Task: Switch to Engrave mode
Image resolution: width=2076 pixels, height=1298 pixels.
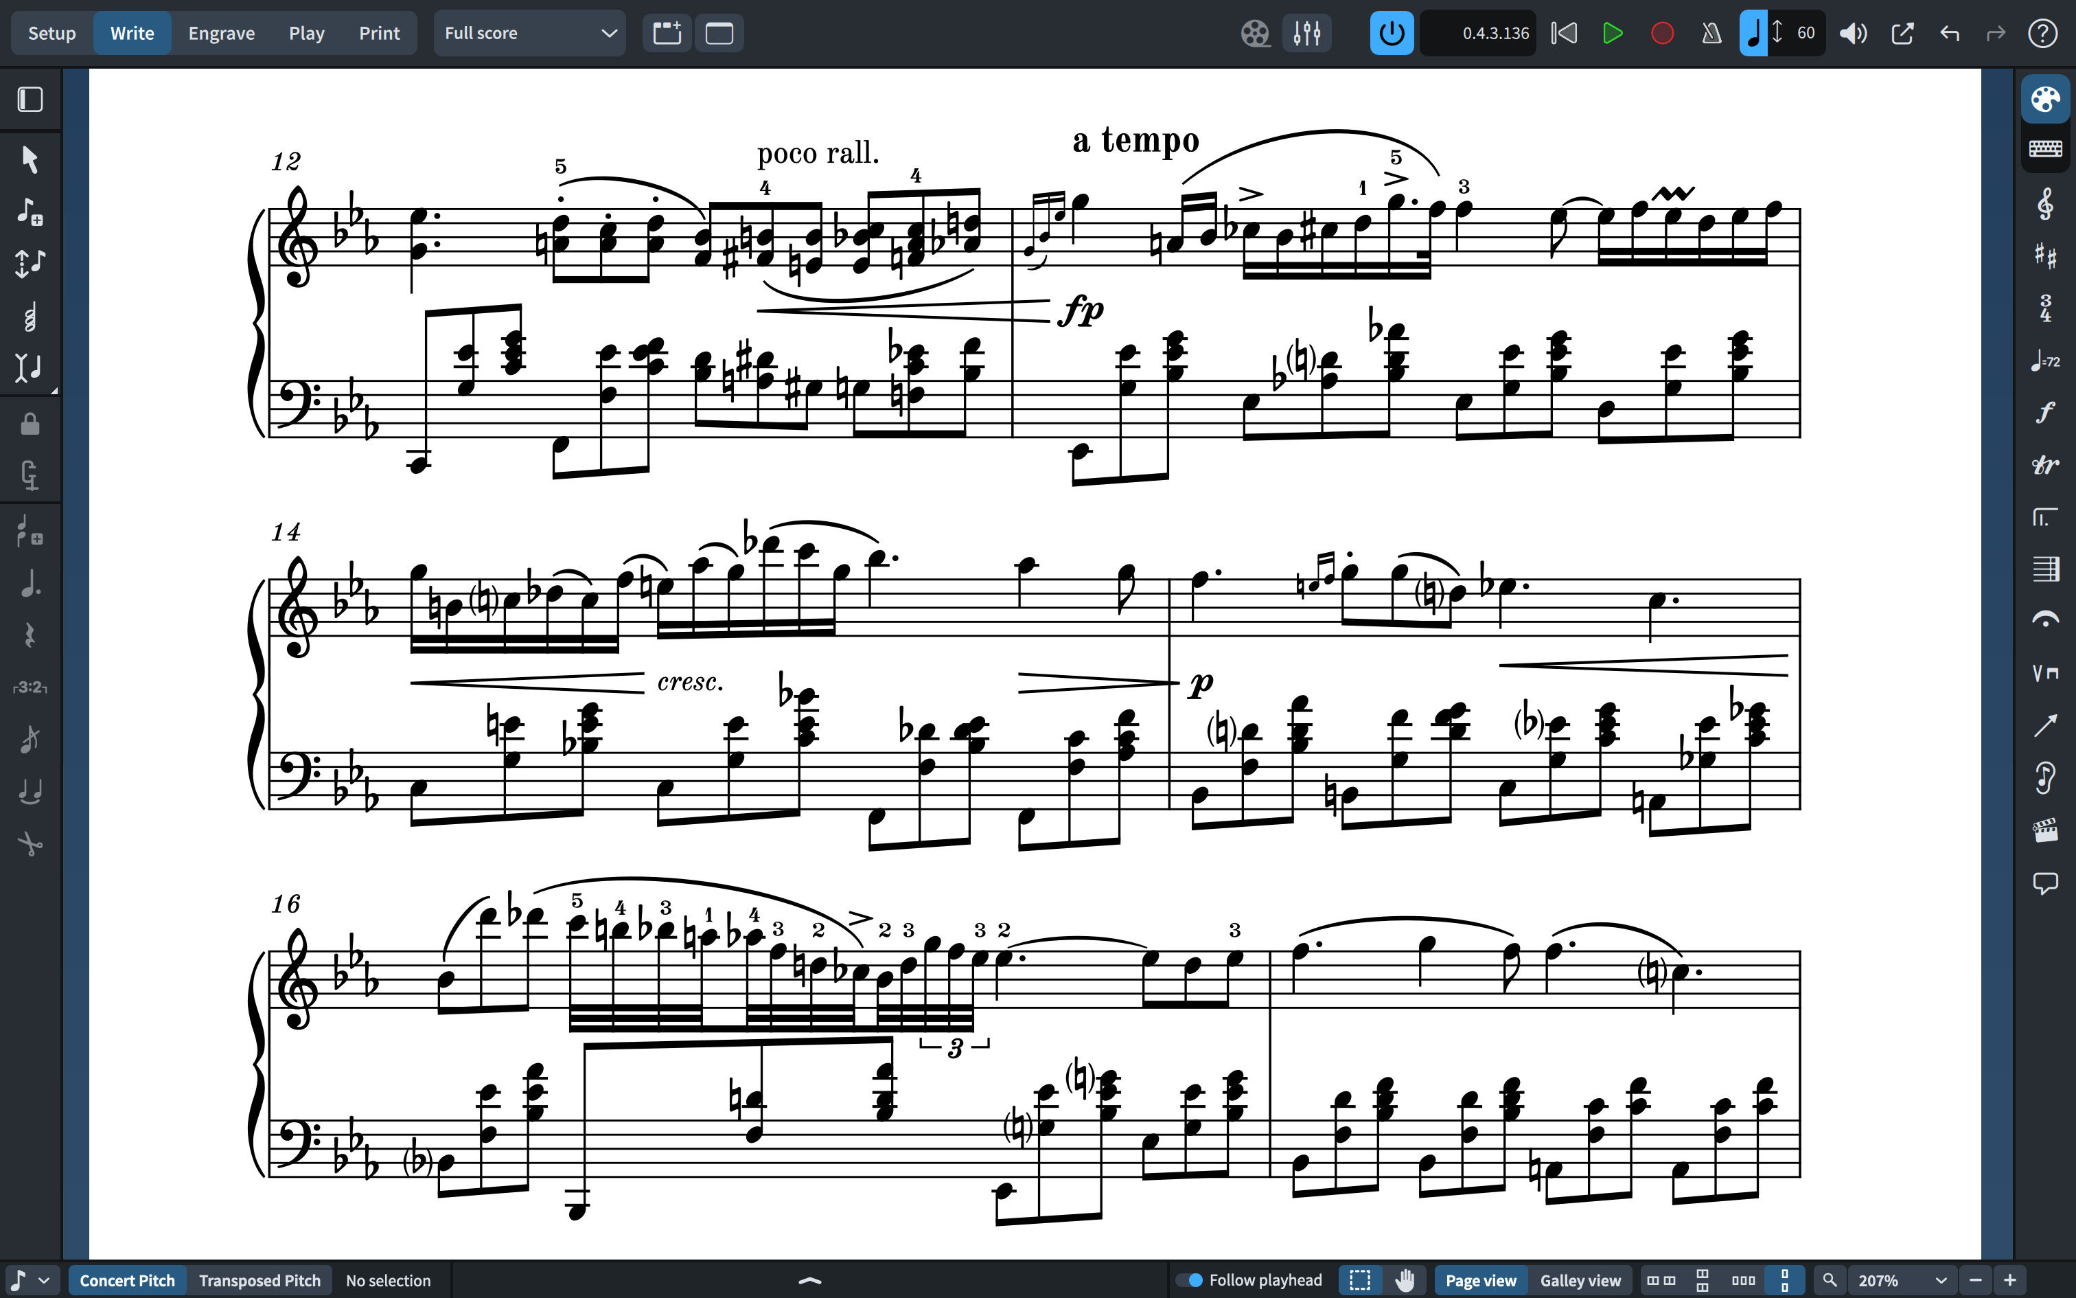Action: (221, 34)
